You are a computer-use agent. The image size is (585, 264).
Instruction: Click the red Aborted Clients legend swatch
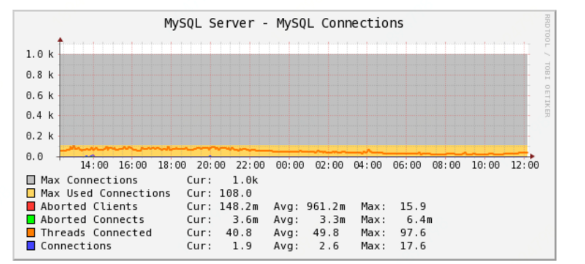point(31,207)
